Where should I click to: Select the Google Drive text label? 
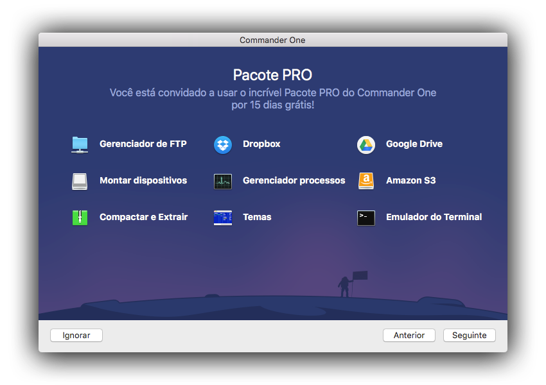(414, 144)
